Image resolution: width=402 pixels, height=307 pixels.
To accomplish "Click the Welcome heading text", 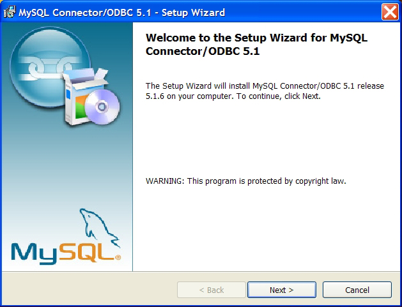I will click(256, 44).
